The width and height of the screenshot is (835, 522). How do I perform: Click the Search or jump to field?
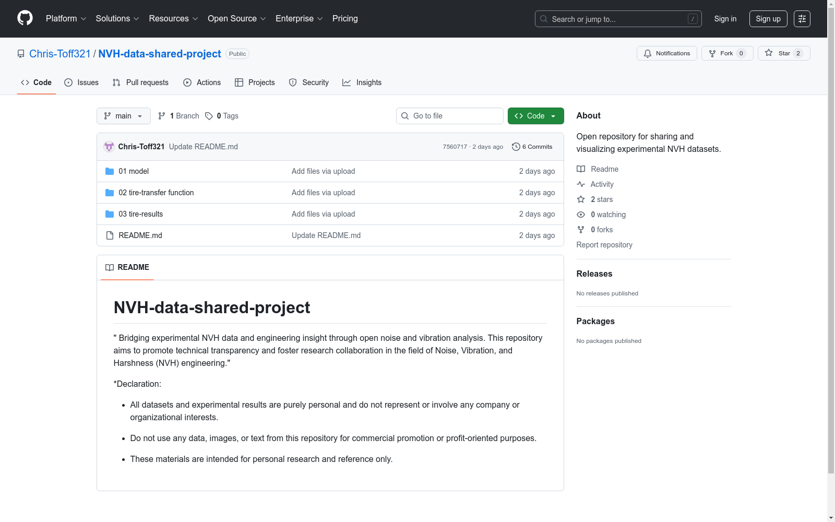click(618, 19)
